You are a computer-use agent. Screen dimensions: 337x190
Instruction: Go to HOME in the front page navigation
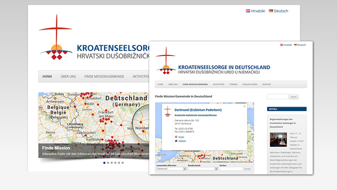[x=160, y=84]
